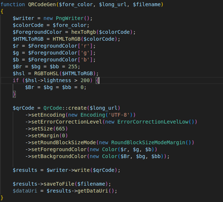The image size is (223, 202).
Task: Click the hexToRgb function call
Action: click(x=84, y=32)
